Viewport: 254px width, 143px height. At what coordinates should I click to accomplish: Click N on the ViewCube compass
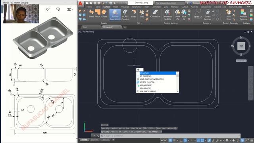[241, 37]
